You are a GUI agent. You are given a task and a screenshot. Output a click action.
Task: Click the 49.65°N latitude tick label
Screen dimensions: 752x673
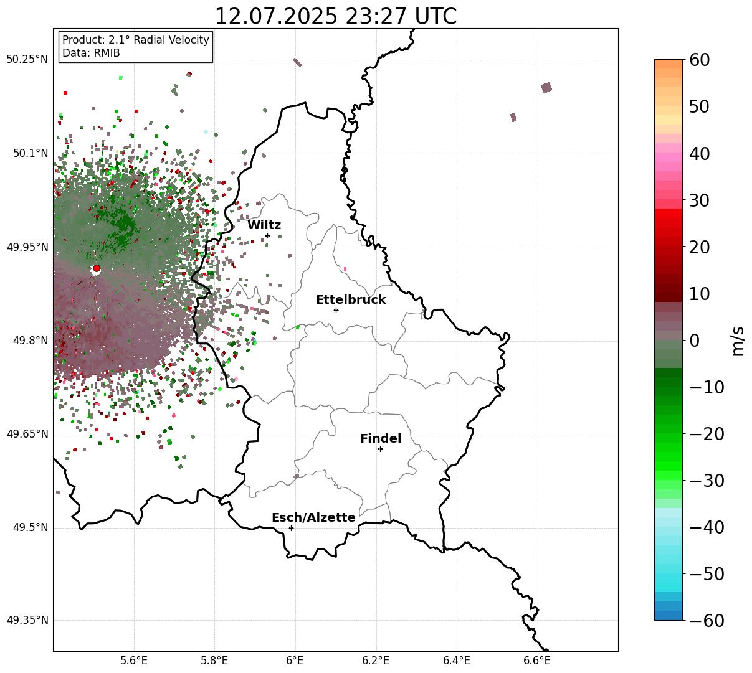pyautogui.click(x=27, y=434)
